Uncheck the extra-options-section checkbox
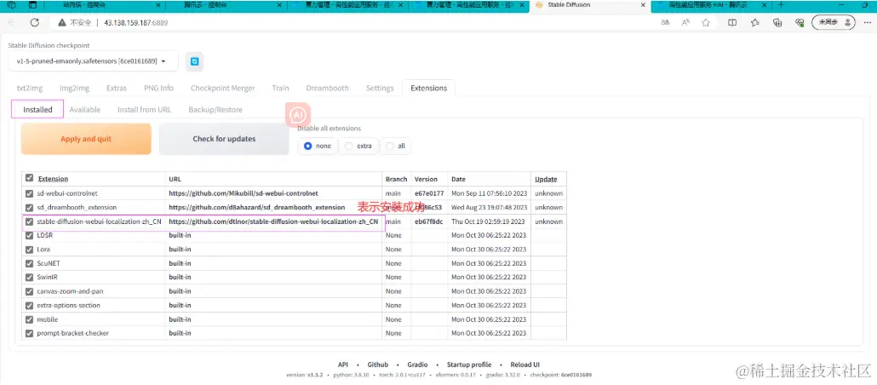Viewport: 877px width, 385px height. [x=29, y=305]
